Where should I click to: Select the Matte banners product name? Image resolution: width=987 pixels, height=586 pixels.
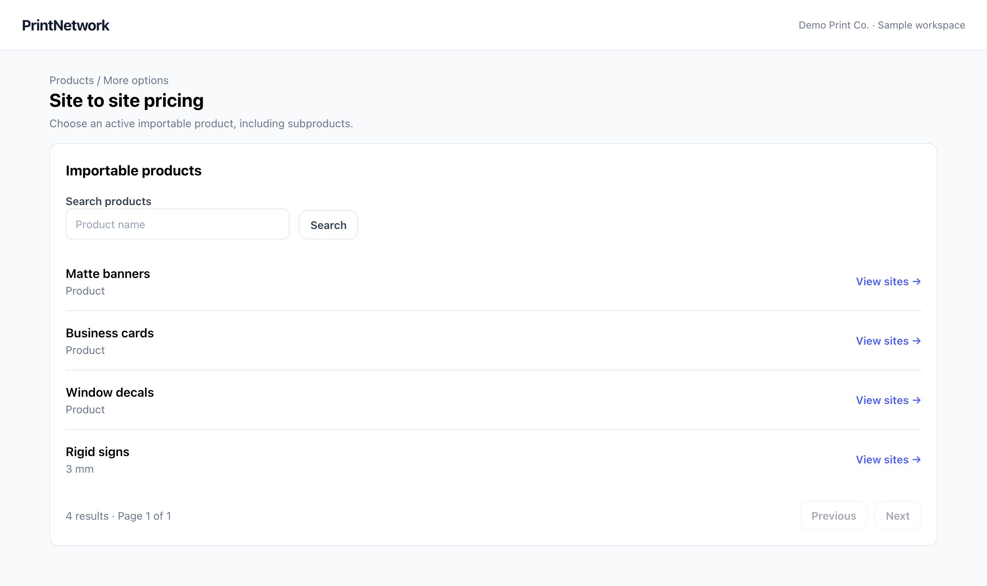point(108,274)
